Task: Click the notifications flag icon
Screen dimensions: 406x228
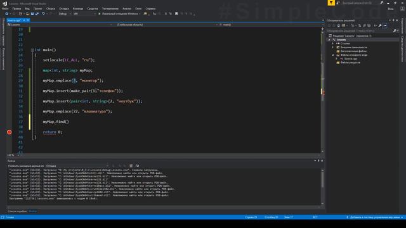Action: [x=331, y=3]
